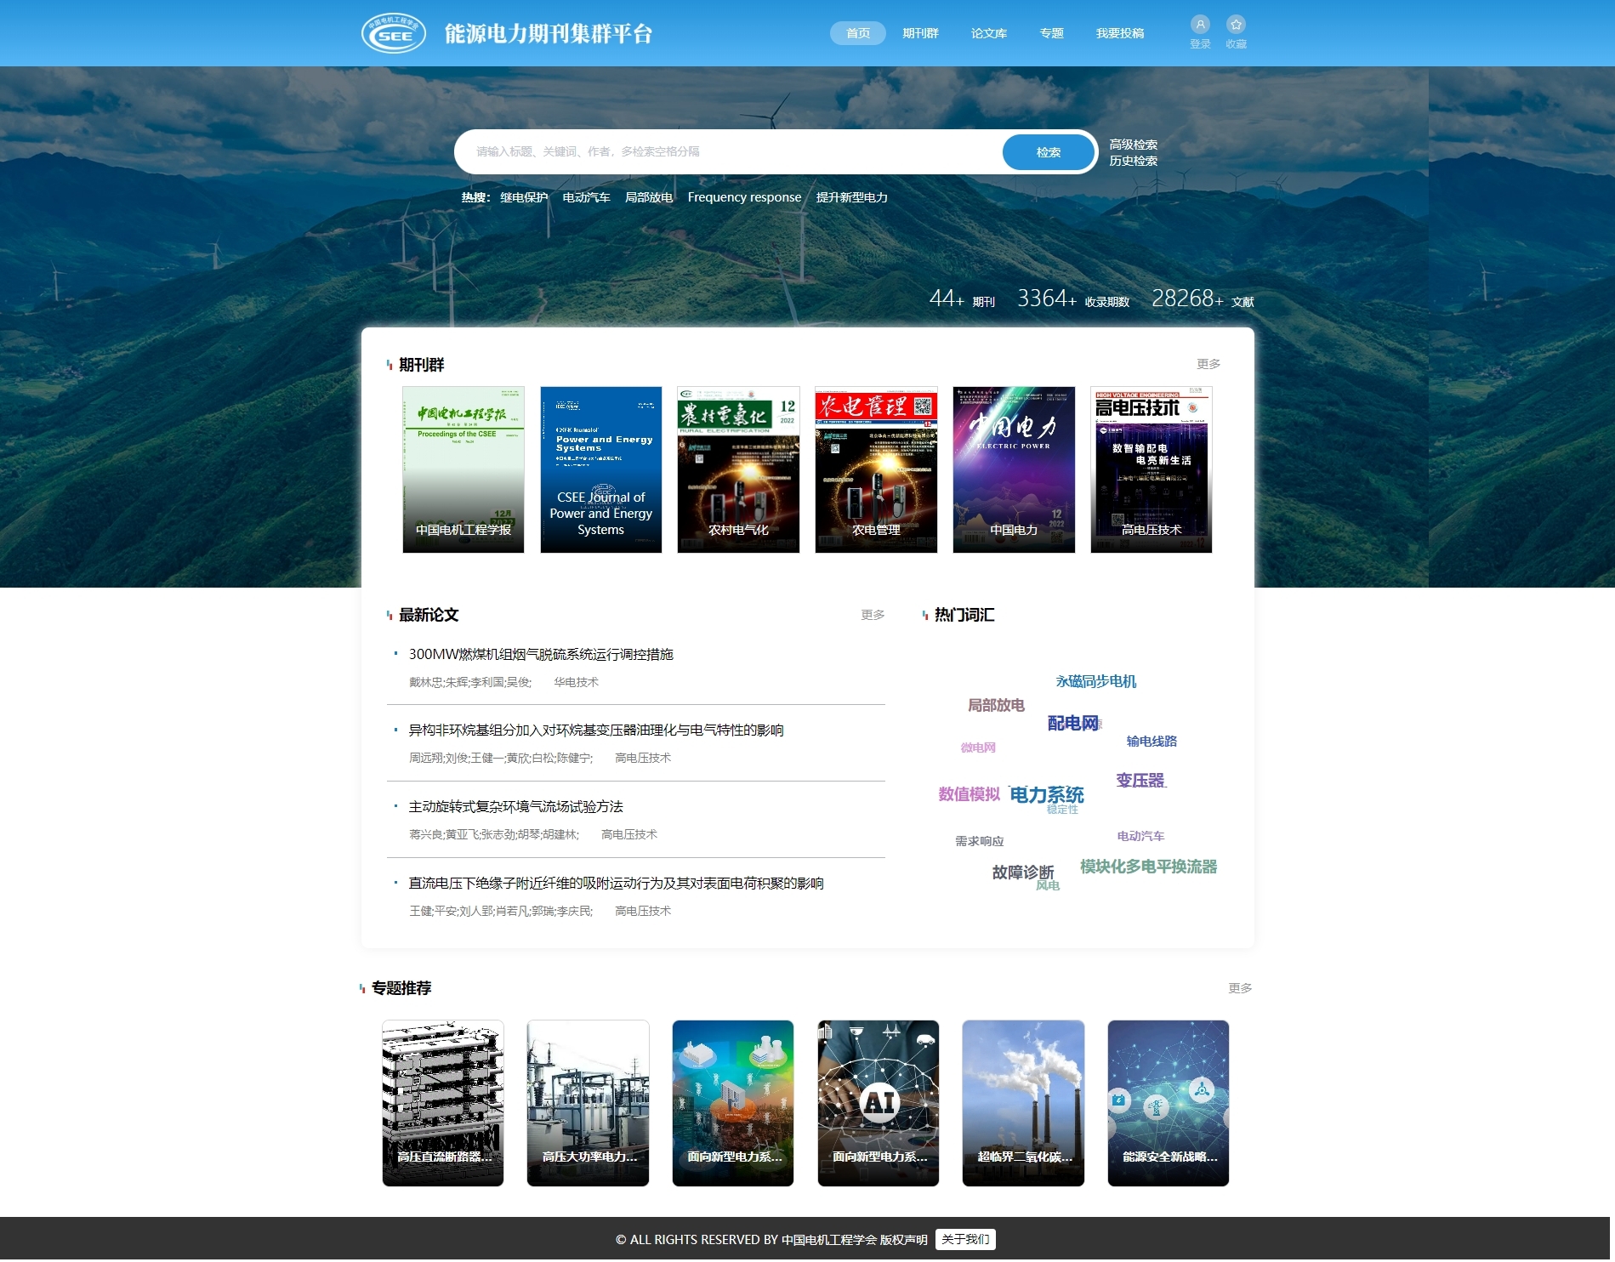The image size is (1615, 1262).
Task: Search hot keyword 电动汽车 under search bar
Action: [x=586, y=197]
